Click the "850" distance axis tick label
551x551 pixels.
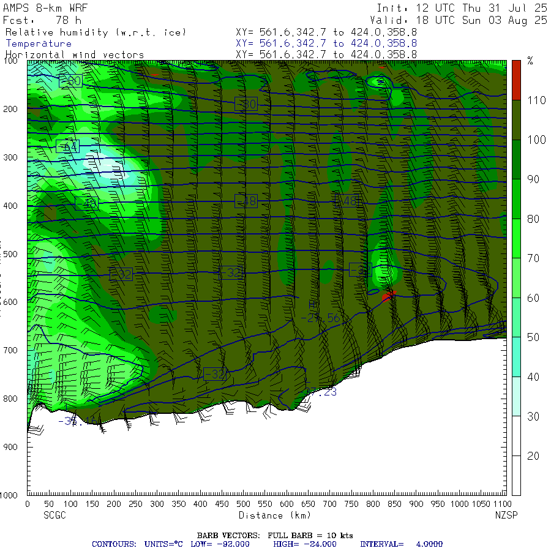[x=394, y=504]
